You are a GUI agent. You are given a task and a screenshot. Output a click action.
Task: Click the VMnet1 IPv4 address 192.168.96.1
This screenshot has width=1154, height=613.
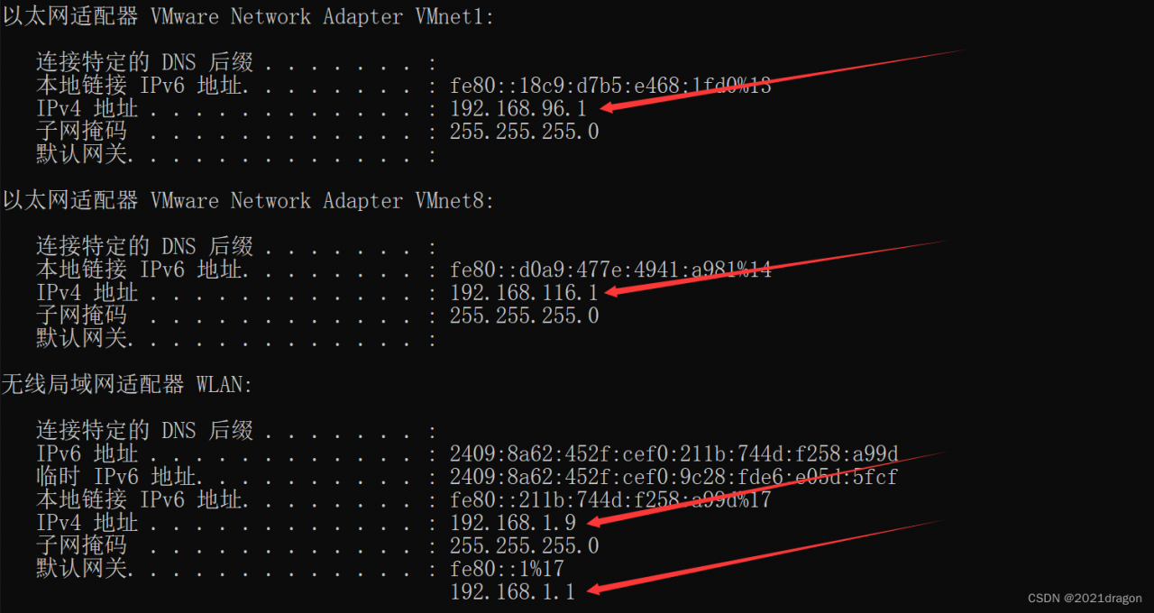click(518, 109)
